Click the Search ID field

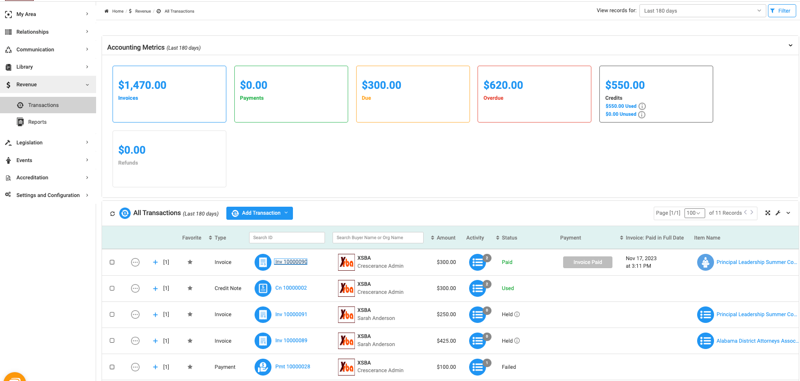click(287, 238)
